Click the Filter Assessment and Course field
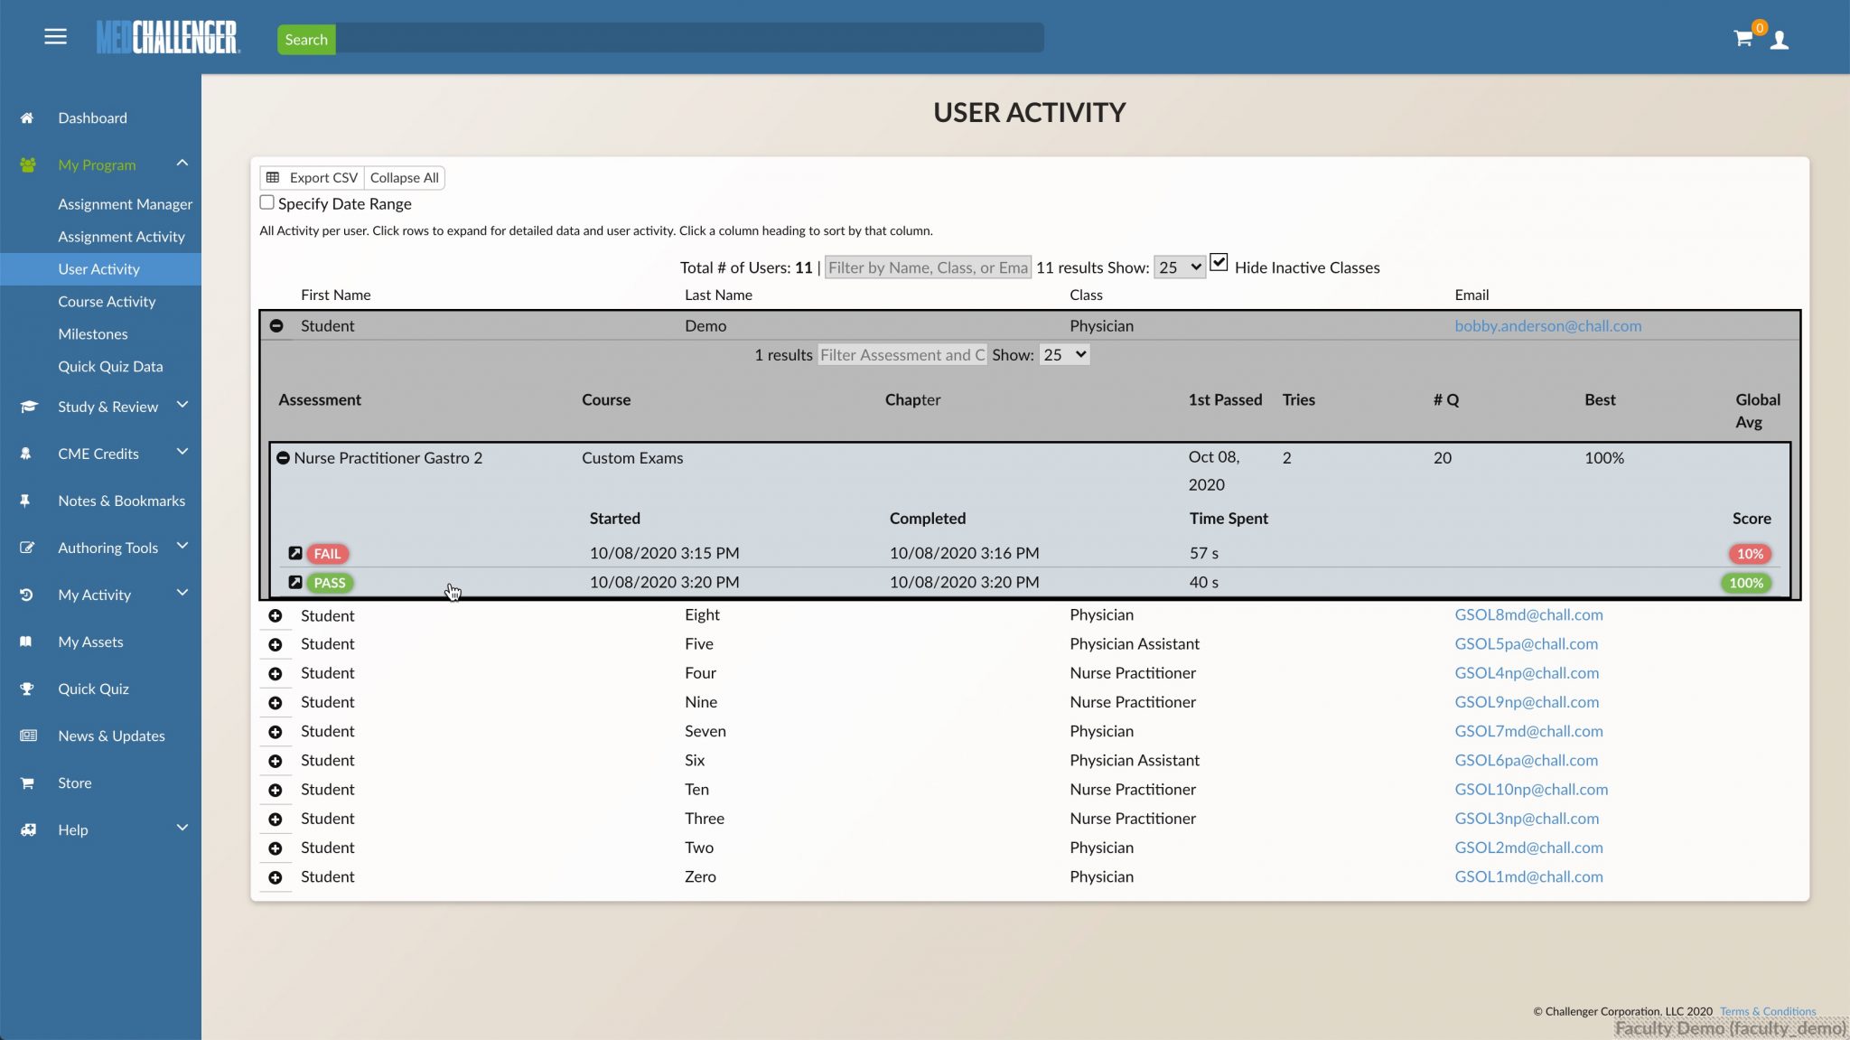 (902, 355)
